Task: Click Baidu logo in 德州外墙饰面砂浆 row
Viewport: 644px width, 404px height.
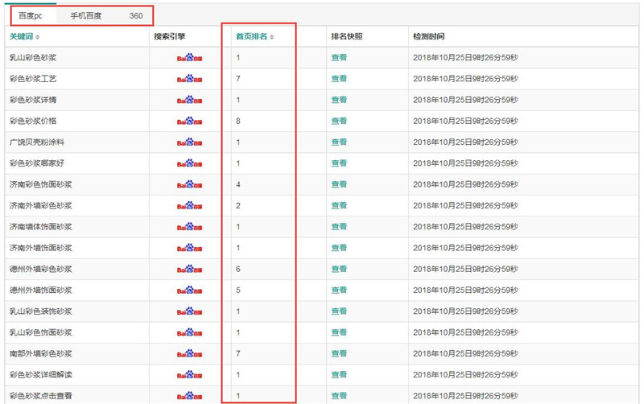Action: pyautogui.click(x=190, y=291)
